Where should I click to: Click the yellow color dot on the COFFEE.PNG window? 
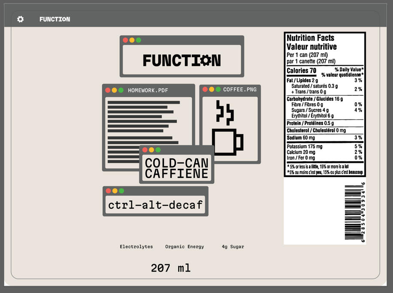click(211, 90)
